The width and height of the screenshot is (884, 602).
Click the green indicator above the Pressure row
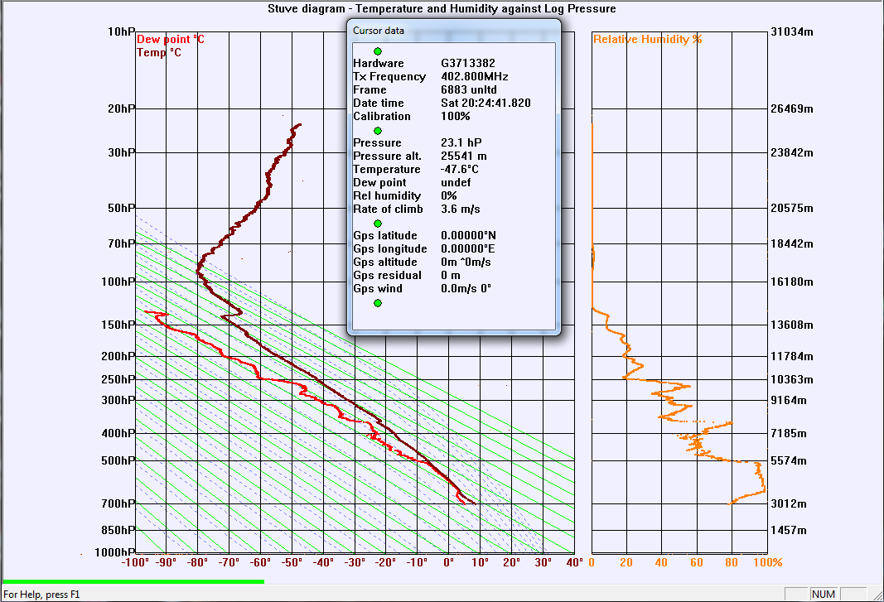click(x=378, y=131)
